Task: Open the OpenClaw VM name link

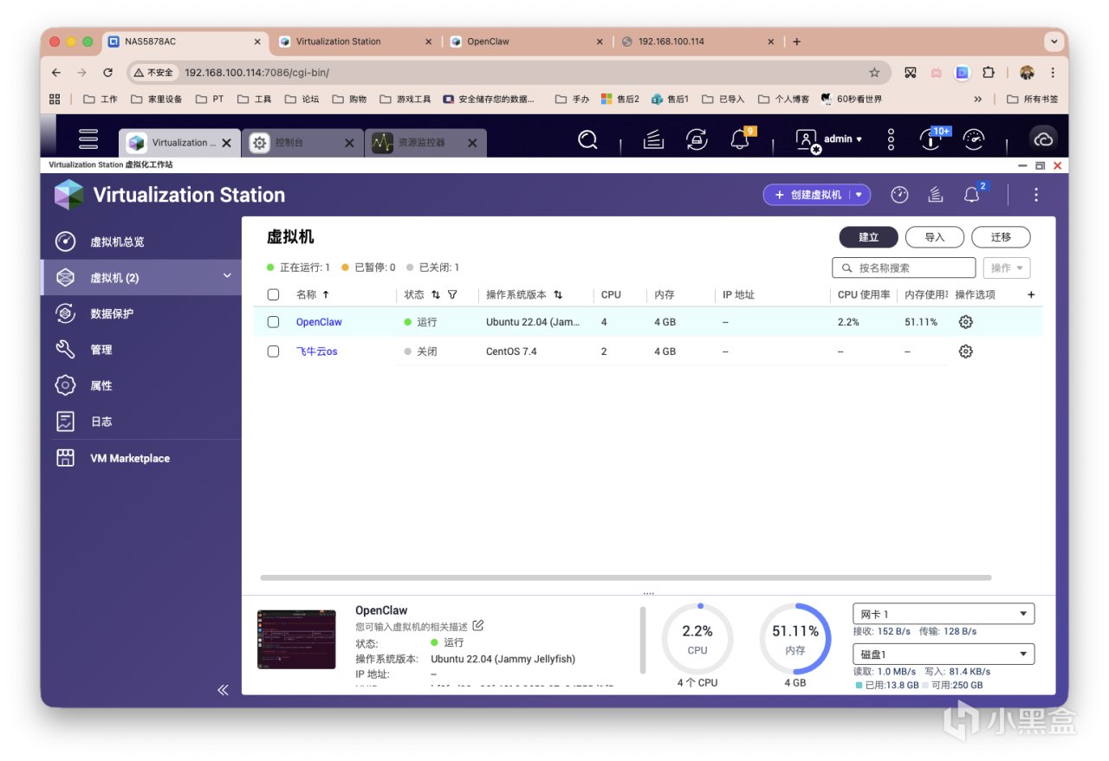Action: pyautogui.click(x=319, y=322)
